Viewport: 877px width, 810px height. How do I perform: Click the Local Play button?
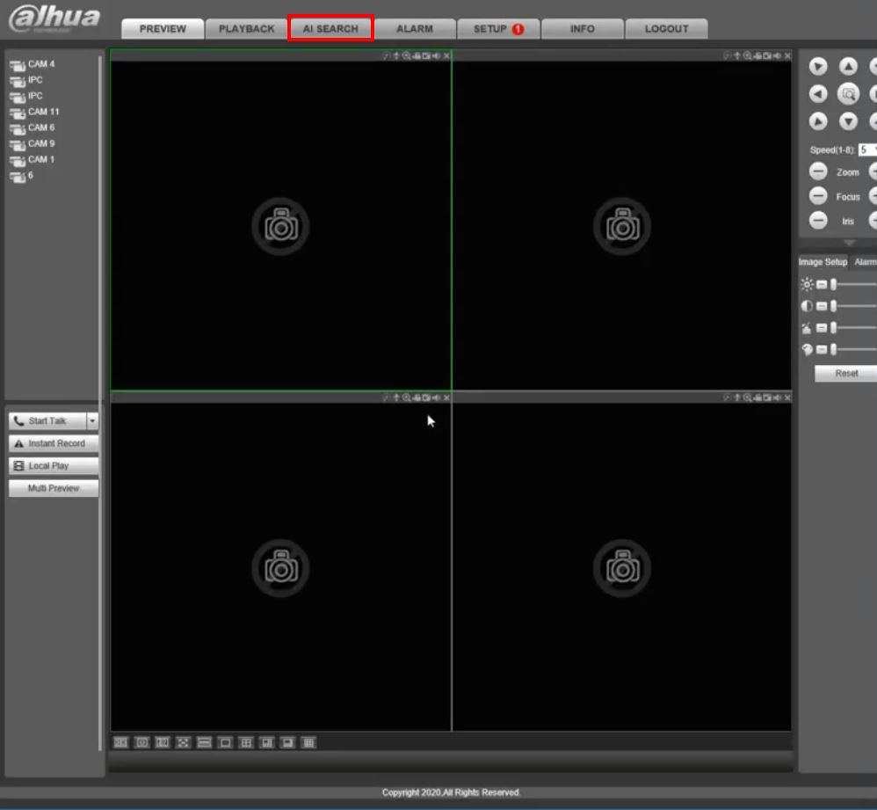point(54,466)
